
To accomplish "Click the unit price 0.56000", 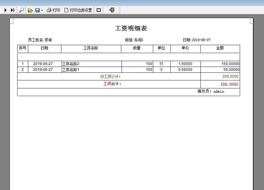I will click(185, 70).
